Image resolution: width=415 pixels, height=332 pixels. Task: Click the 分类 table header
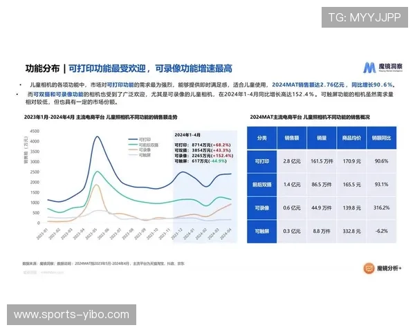coord(262,138)
